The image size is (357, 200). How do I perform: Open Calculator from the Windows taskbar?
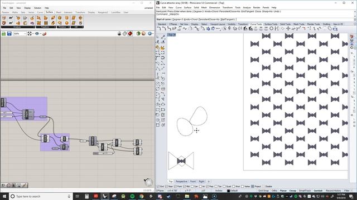87,196
